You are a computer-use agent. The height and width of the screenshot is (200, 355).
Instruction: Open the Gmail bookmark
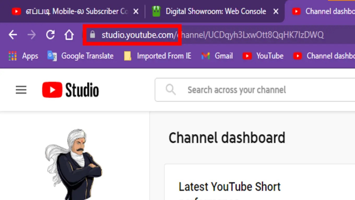click(x=217, y=56)
